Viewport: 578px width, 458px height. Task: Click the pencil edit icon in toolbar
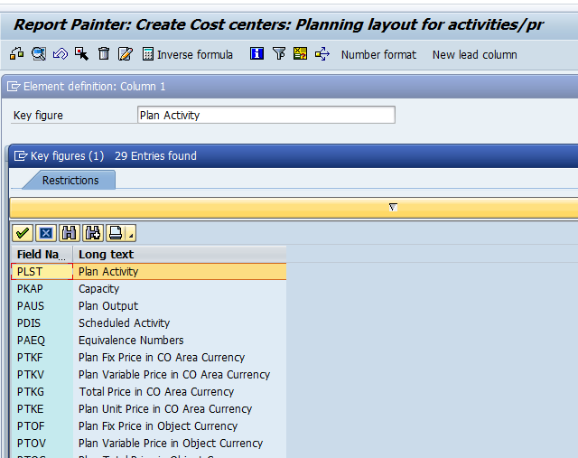click(126, 54)
